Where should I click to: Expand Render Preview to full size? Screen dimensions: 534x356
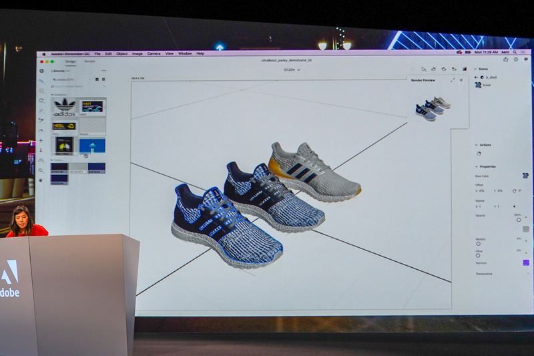453,80
